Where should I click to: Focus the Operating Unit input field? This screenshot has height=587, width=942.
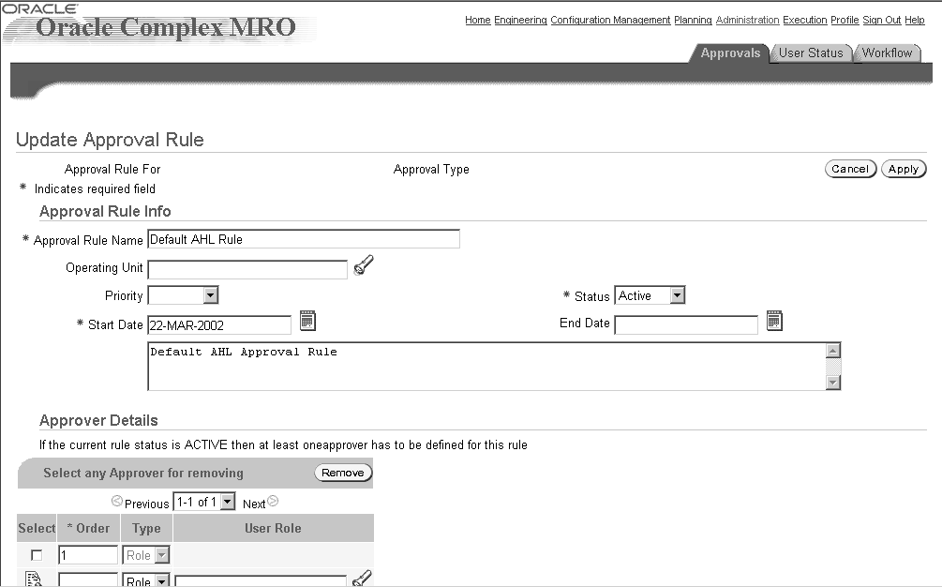(247, 270)
